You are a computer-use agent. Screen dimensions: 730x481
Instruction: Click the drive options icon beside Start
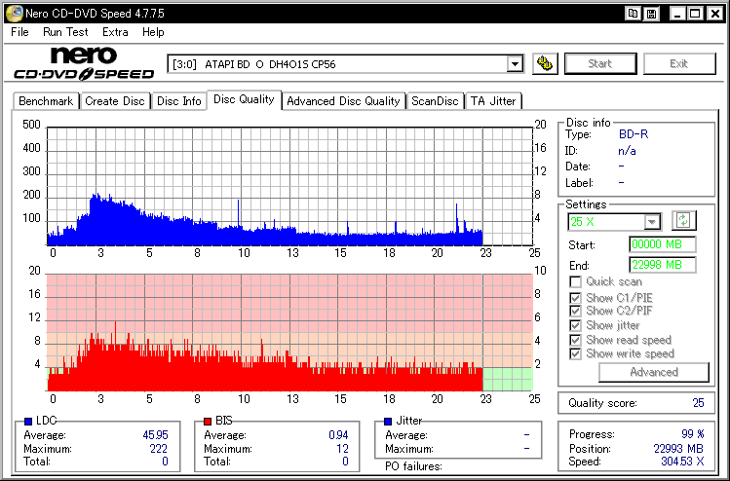click(x=545, y=63)
